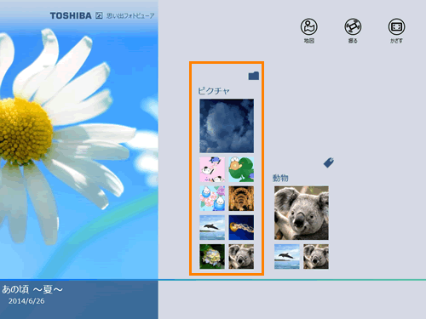
Task: Select the hydrangea flower photo thumbnail
Action: click(212, 256)
